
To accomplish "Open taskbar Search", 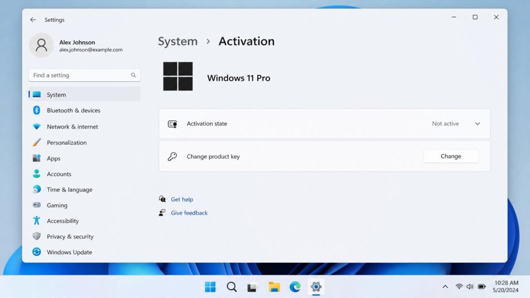I will (x=231, y=287).
